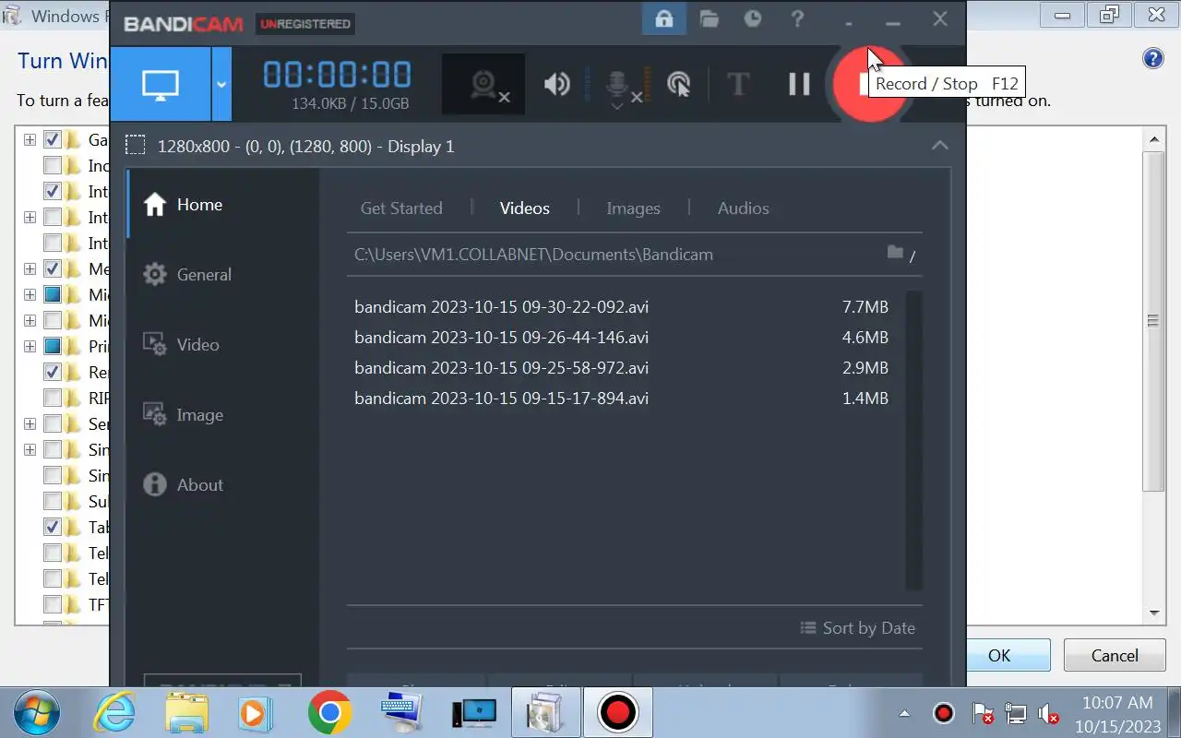Switch to the Images tab
1181x738 pixels.
click(633, 208)
